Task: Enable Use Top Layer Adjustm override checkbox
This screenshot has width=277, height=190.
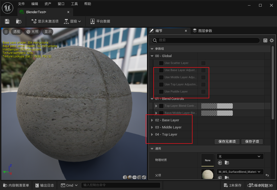Action: [x=161, y=84]
